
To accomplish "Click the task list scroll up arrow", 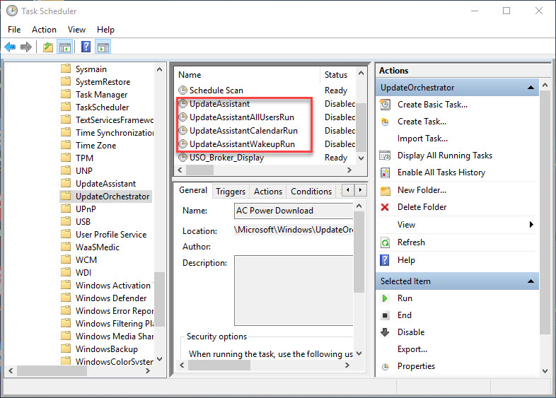I will [361, 74].
